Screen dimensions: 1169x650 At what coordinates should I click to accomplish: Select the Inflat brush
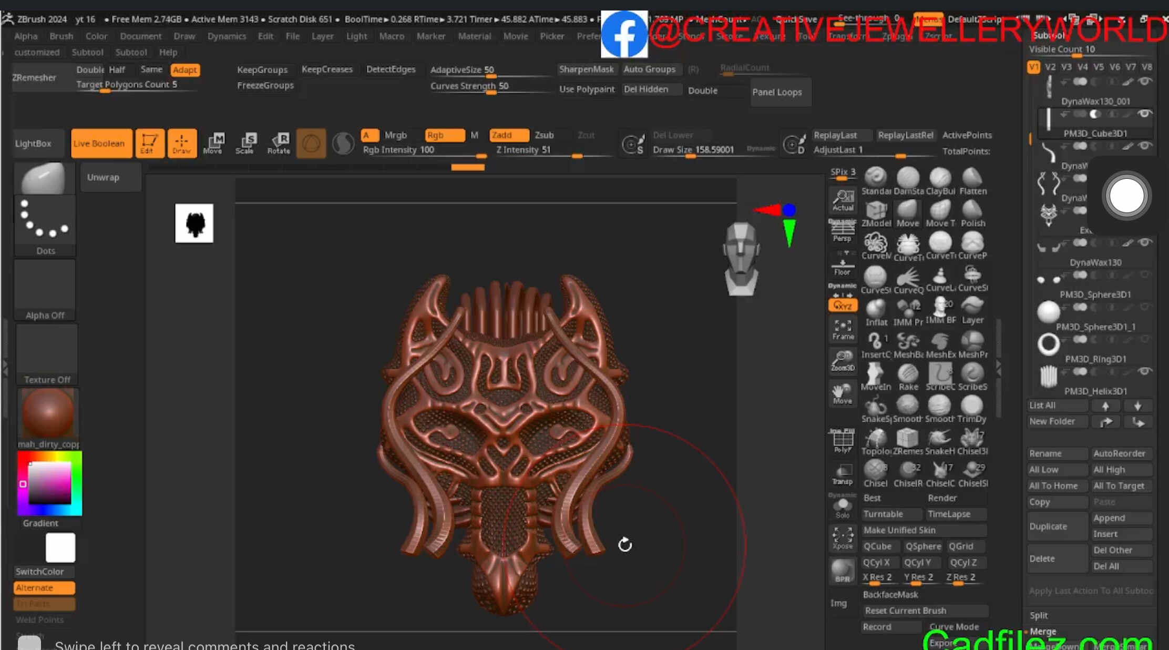point(875,308)
